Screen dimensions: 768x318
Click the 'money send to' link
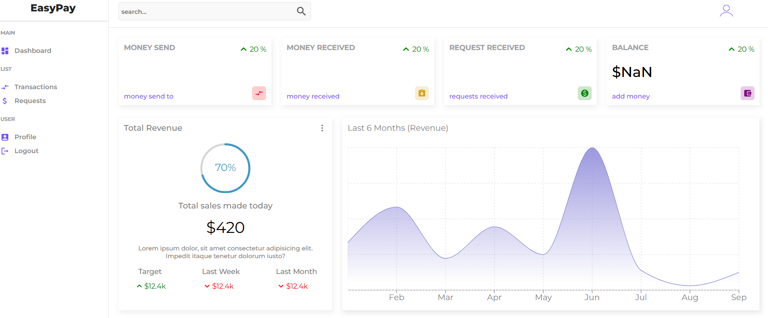(149, 96)
